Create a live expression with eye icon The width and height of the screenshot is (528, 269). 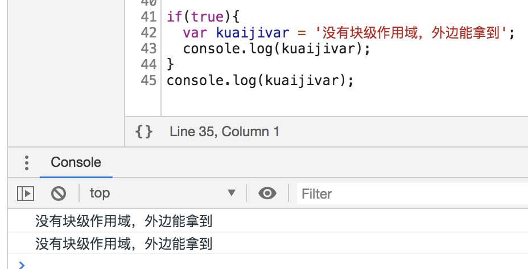pos(267,194)
